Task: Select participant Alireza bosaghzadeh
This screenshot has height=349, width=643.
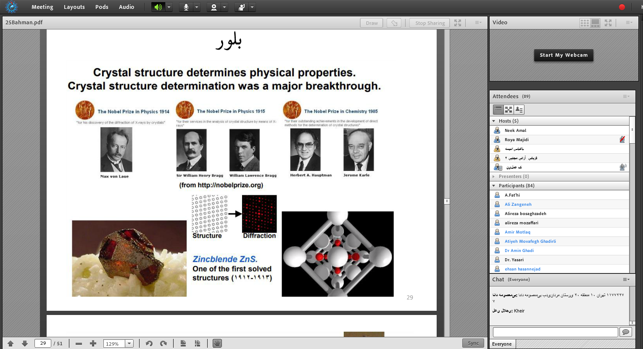Action: (x=560, y=213)
